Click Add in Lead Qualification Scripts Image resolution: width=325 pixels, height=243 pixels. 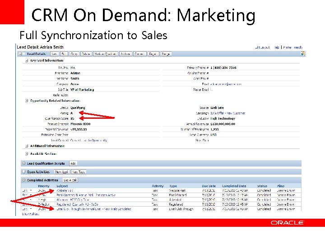pos(73,163)
